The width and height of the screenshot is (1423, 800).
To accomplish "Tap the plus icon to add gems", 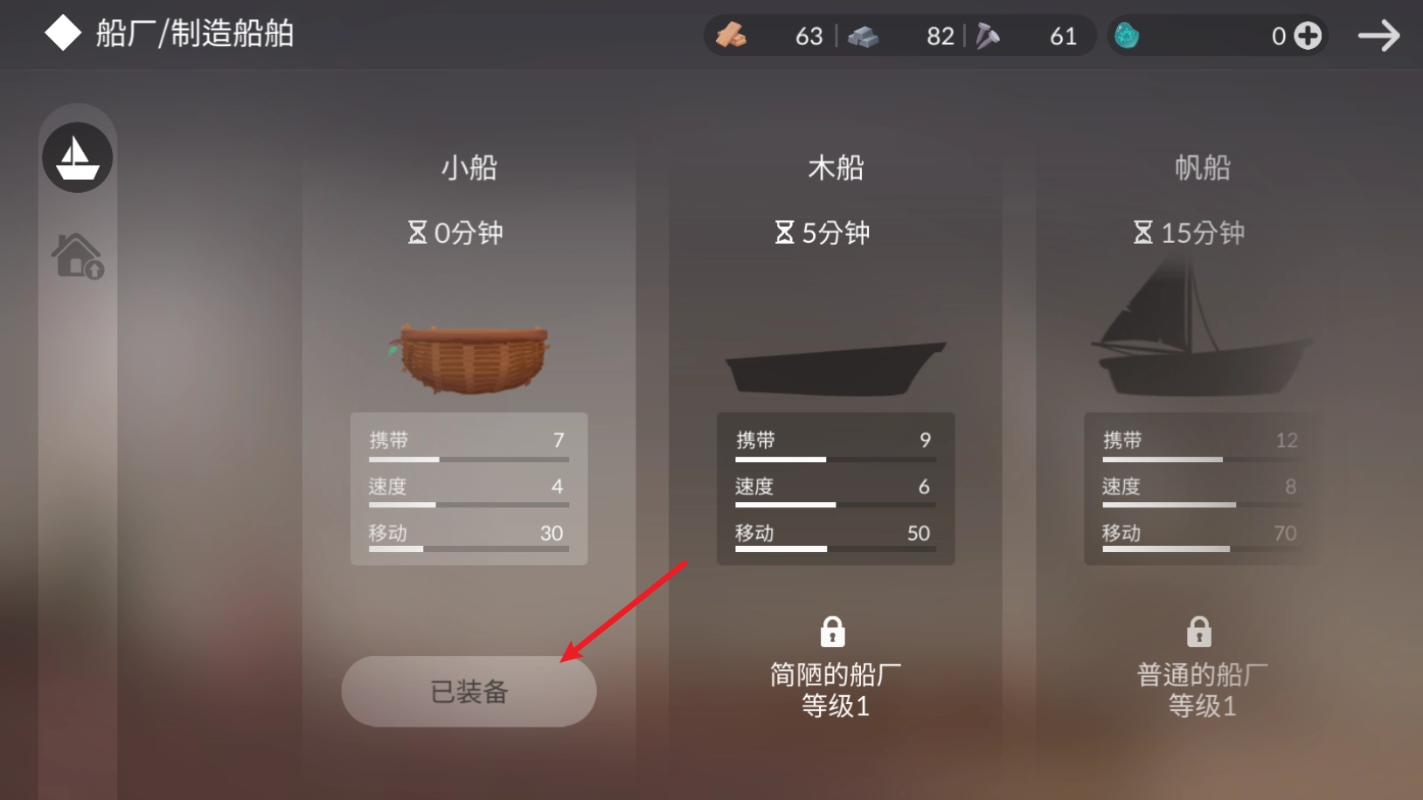I will 1308,36.
